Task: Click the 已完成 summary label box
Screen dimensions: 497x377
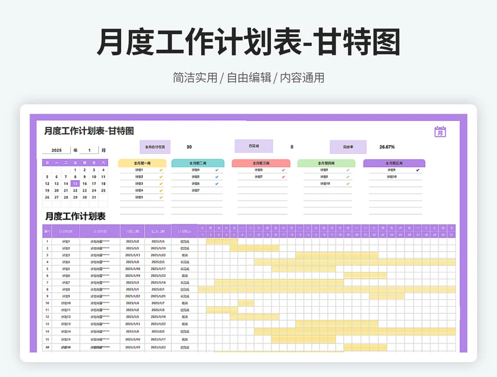Action: [x=253, y=146]
